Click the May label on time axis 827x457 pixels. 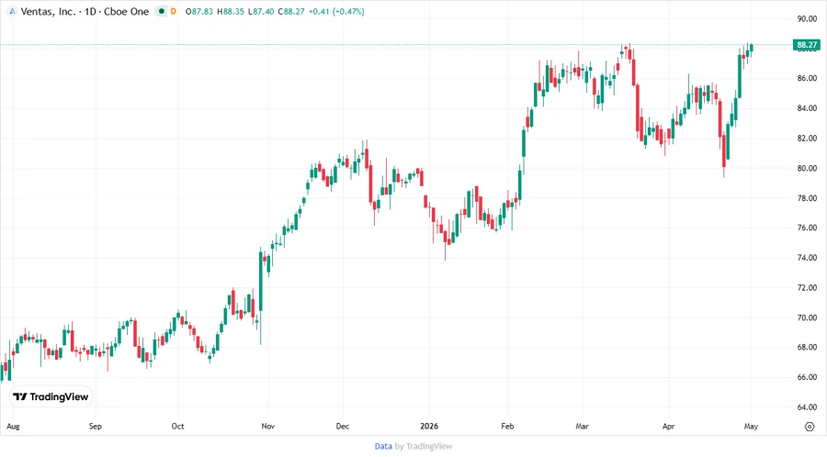pos(751,427)
